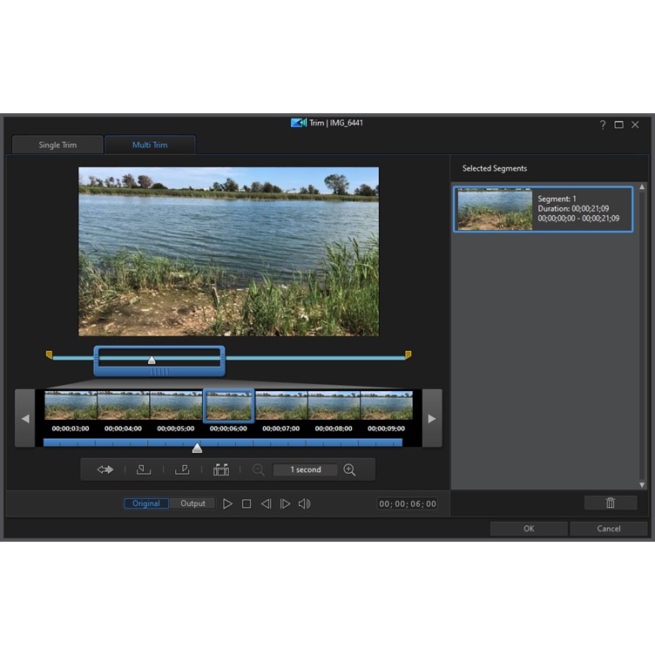
Task: Click the magnifier window right edge handle
Action: click(222, 358)
